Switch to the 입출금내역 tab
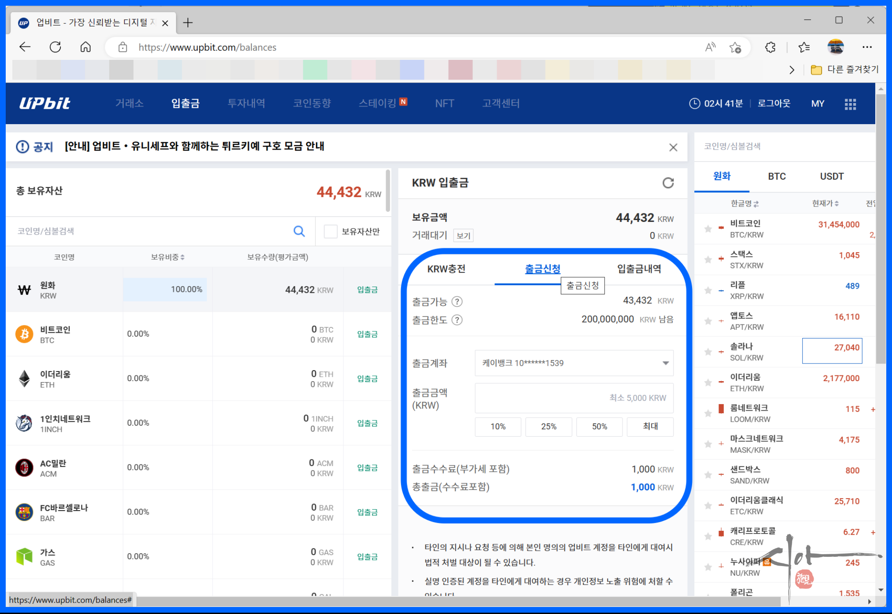The width and height of the screenshot is (892, 614). (x=638, y=269)
